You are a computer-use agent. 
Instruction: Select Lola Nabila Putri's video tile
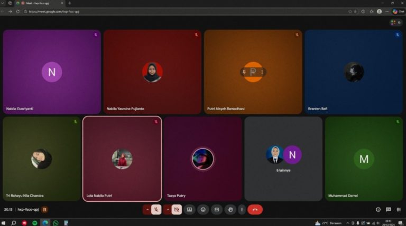tap(122, 159)
